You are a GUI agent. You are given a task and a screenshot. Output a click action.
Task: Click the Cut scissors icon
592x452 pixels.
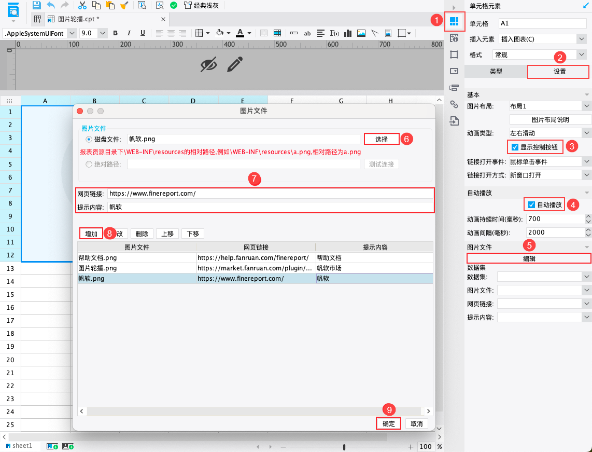coord(82,5)
